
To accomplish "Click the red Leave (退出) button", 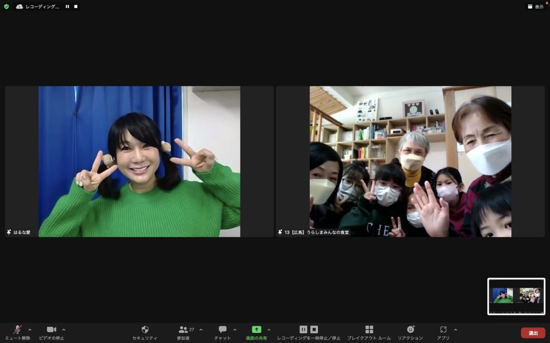I will coord(533,333).
